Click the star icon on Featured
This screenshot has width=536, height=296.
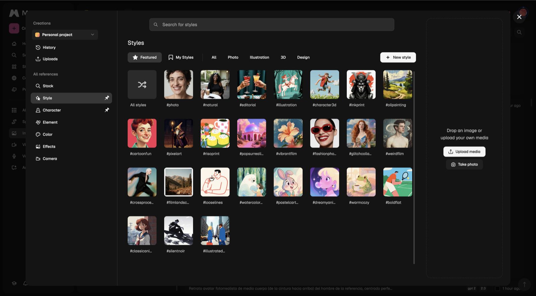pos(135,57)
